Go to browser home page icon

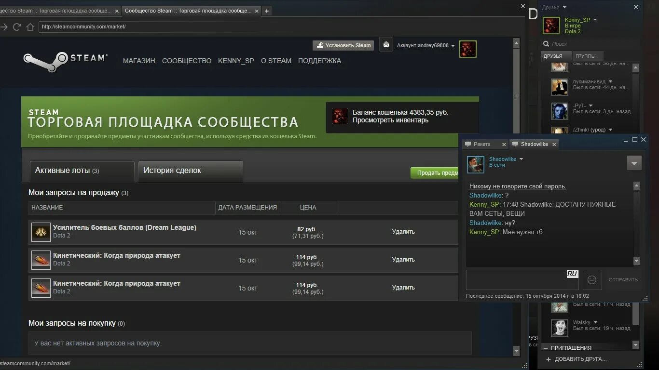[30, 27]
